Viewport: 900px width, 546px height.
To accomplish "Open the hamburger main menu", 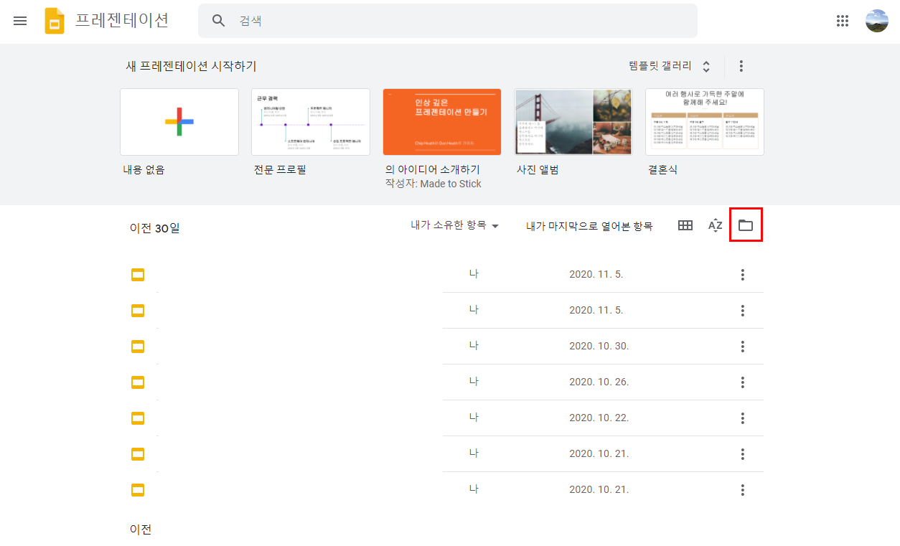I will click(x=20, y=21).
